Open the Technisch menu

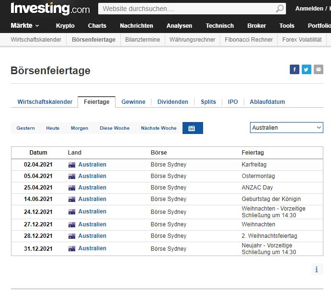(x=220, y=25)
